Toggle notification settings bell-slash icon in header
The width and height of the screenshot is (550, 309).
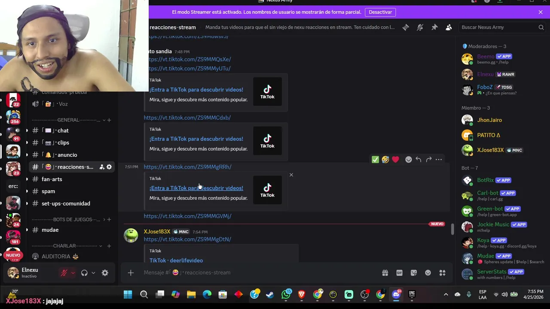[x=420, y=27]
